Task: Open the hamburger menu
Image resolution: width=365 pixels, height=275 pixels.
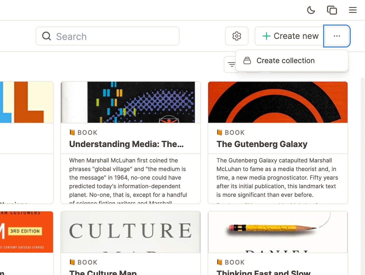Action: 353,10
